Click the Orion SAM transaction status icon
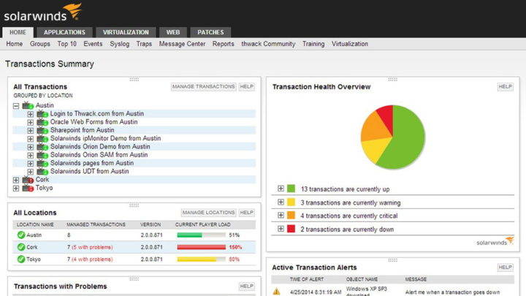Screen dimensions: 526x296 (x=42, y=155)
